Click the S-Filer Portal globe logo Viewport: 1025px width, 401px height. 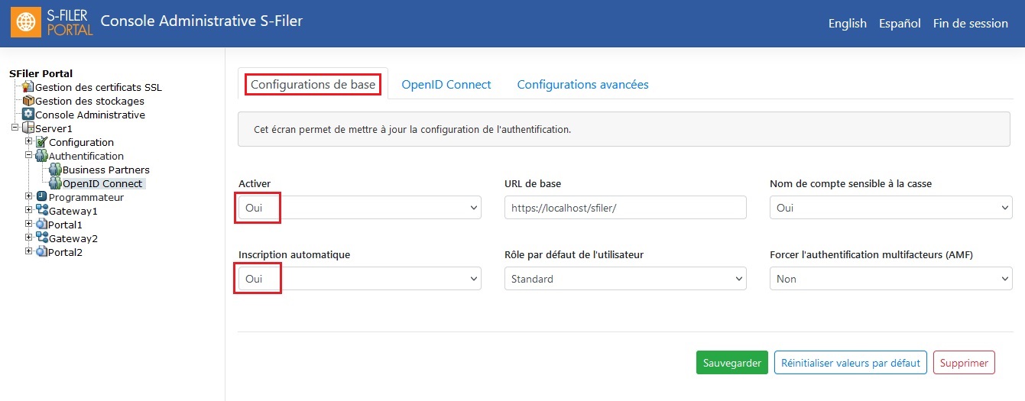tap(25, 23)
